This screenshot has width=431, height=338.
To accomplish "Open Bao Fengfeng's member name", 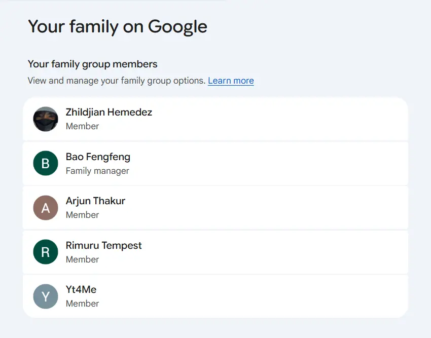I will (x=98, y=157).
